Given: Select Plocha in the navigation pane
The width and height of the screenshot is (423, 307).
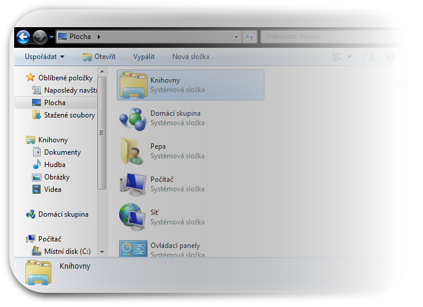Looking at the screenshot, I should click(55, 103).
